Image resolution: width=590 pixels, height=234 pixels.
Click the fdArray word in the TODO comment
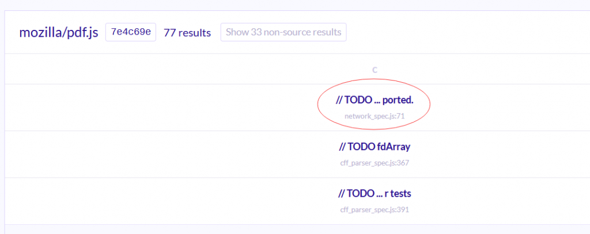coord(394,147)
